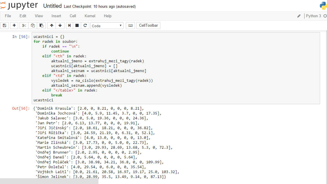Expand the Cell menu

[73, 16]
